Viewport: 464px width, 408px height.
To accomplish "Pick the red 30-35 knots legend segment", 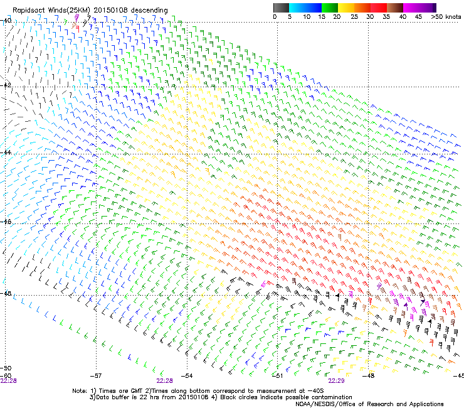I will [379, 8].
